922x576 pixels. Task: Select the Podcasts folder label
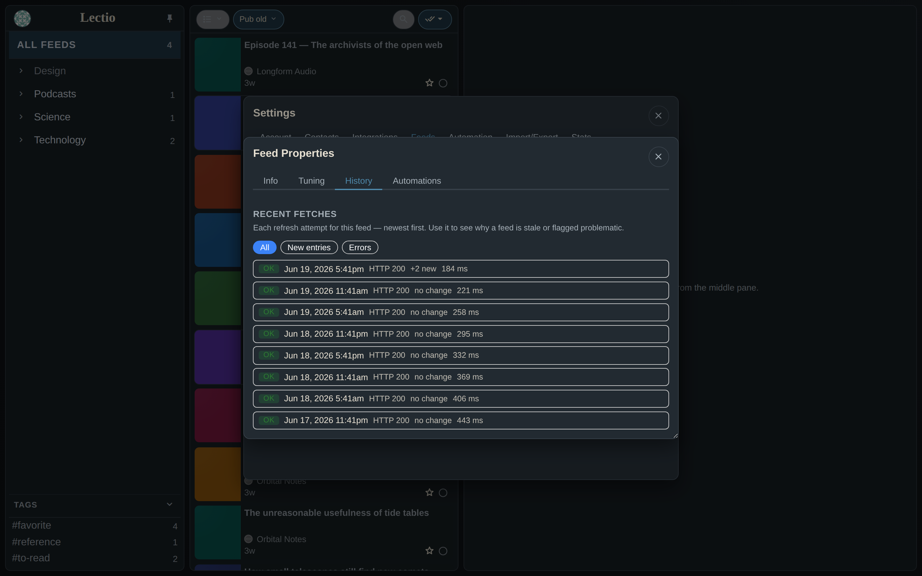[x=55, y=94]
